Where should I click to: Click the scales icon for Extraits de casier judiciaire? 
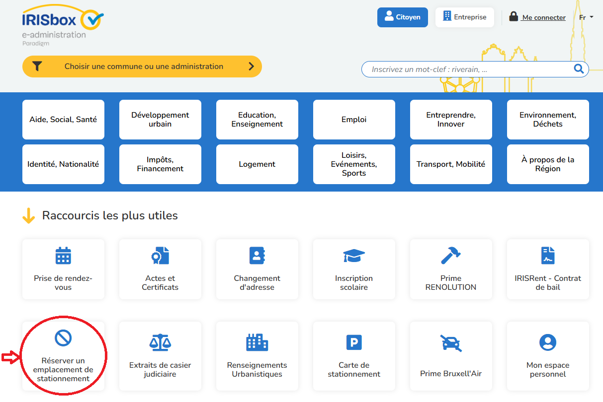pos(160,342)
